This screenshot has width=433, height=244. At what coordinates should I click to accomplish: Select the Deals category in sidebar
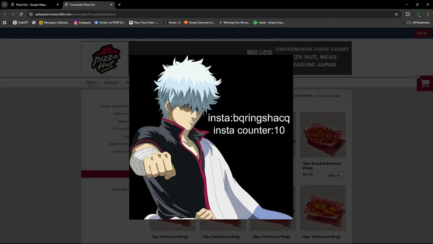(x=121, y=114)
